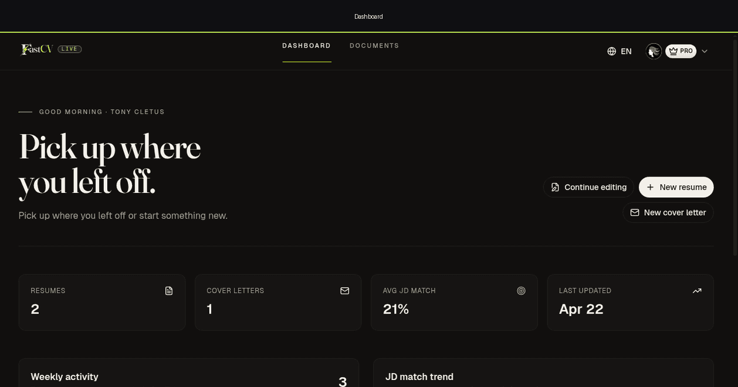Click Continue editing button

588,187
